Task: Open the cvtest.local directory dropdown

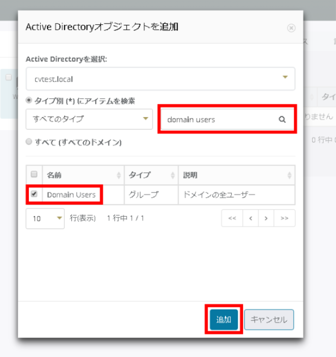Action: point(160,78)
